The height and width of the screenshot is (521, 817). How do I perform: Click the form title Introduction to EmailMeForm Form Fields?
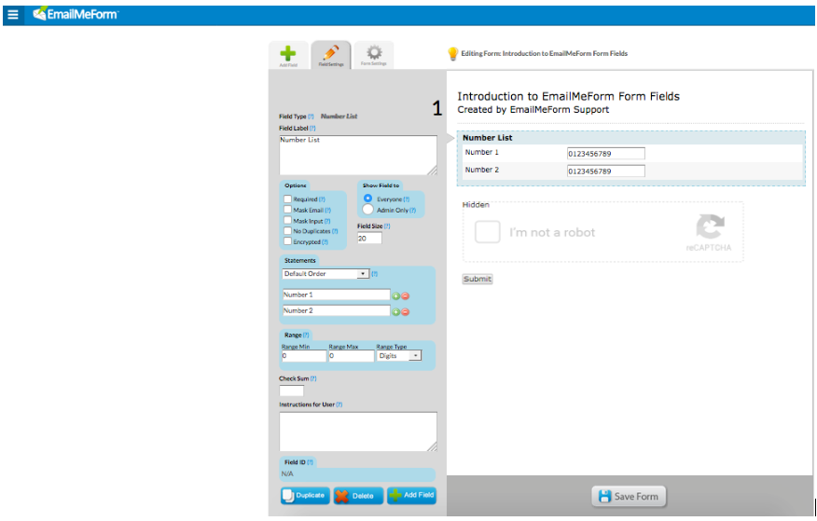pyautogui.click(x=569, y=96)
